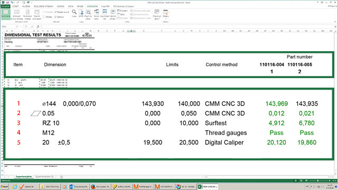Click the horizontal scrollbar at bottom

269,177
